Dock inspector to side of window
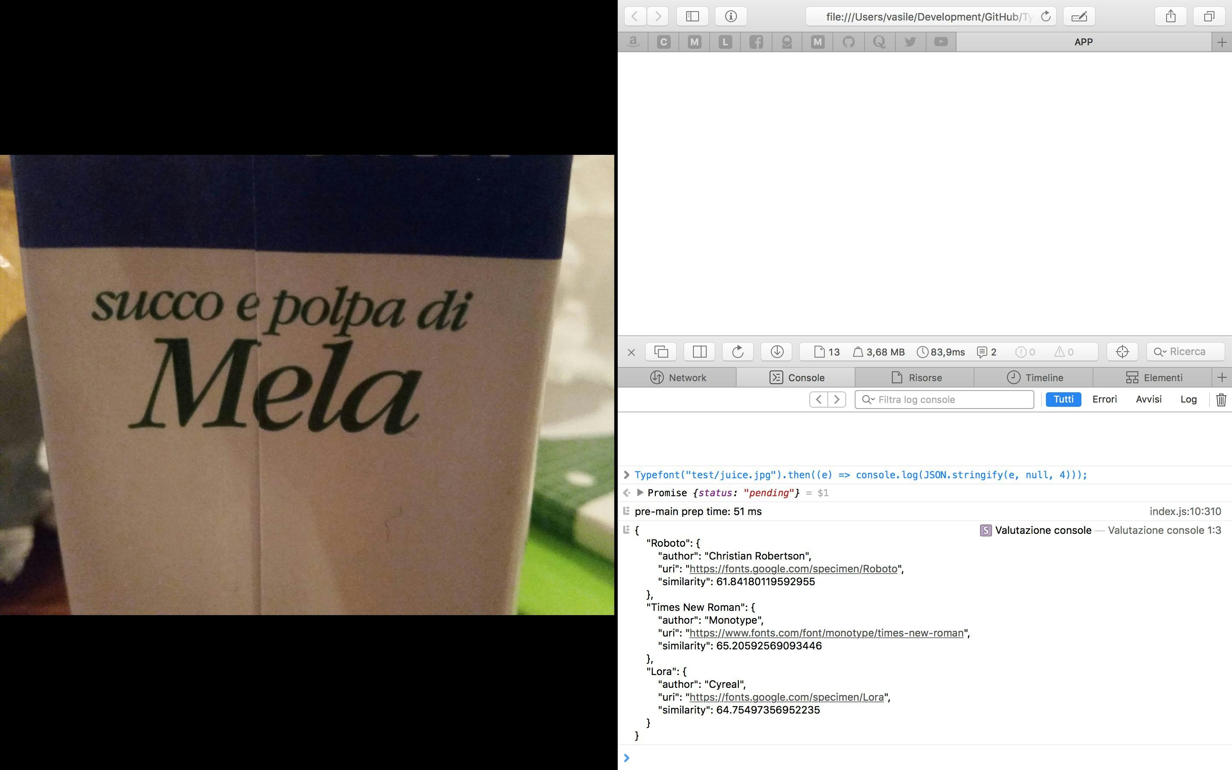Image resolution: width=1232 pixels, height=770 pixels. coord(699,352)
